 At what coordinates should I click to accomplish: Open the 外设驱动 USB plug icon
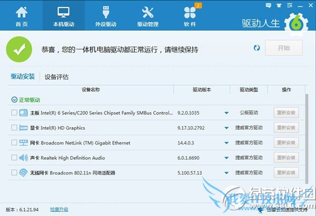click(x=106, y=12)
